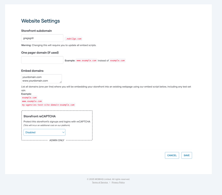Click the MOBIHQ Limited copyright text
The image size is (222, 195).
[108, 179]
